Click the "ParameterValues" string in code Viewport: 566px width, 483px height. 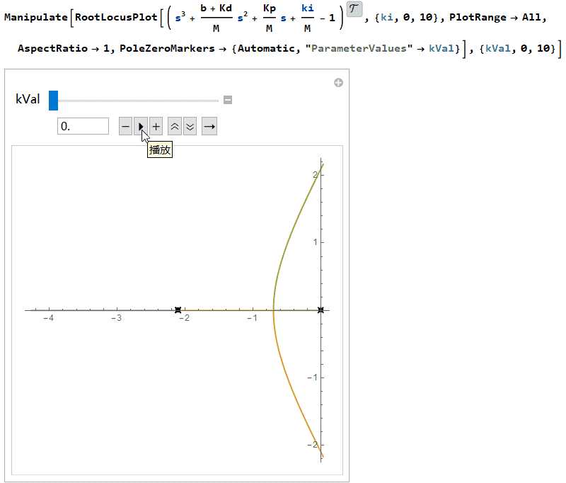359,48
